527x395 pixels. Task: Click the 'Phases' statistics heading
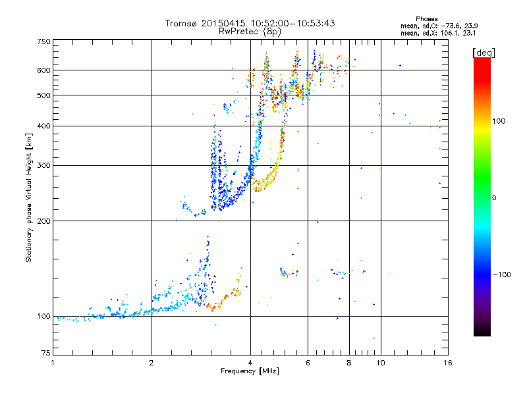(x=426, y=19)
